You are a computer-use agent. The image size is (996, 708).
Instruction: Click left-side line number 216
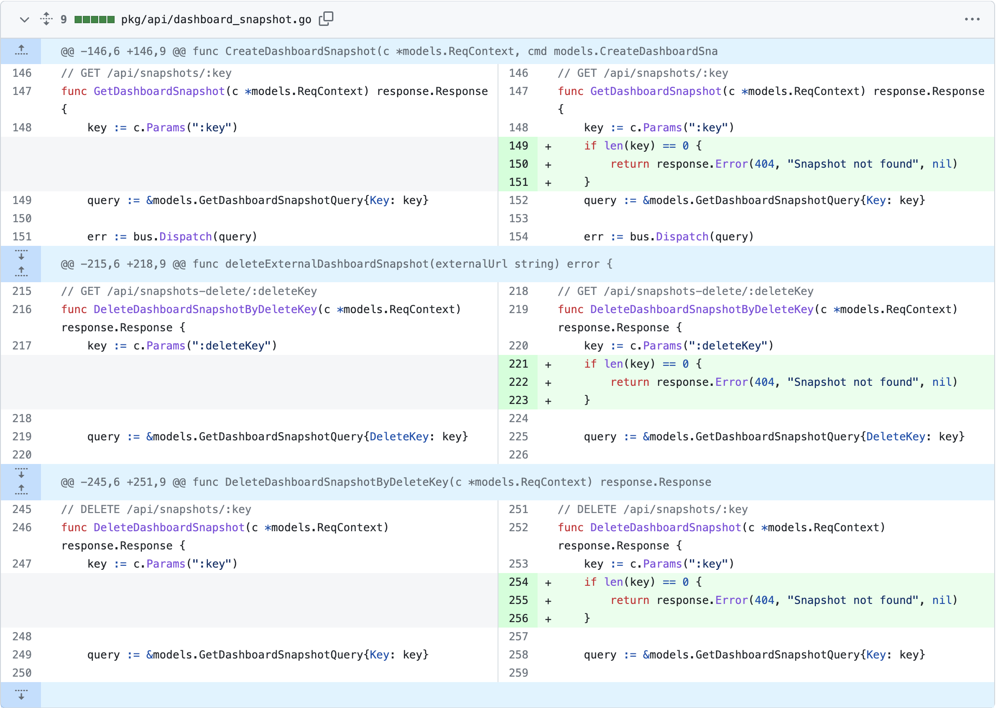[x=22, y=309]
